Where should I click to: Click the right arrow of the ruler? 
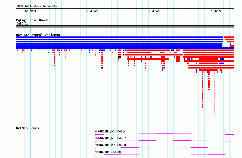pyautogui.click(x=234, y=9)
